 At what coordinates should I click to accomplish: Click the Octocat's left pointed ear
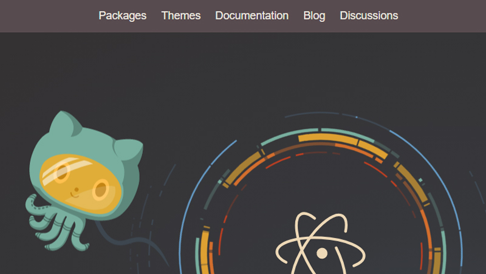(66, 123)
